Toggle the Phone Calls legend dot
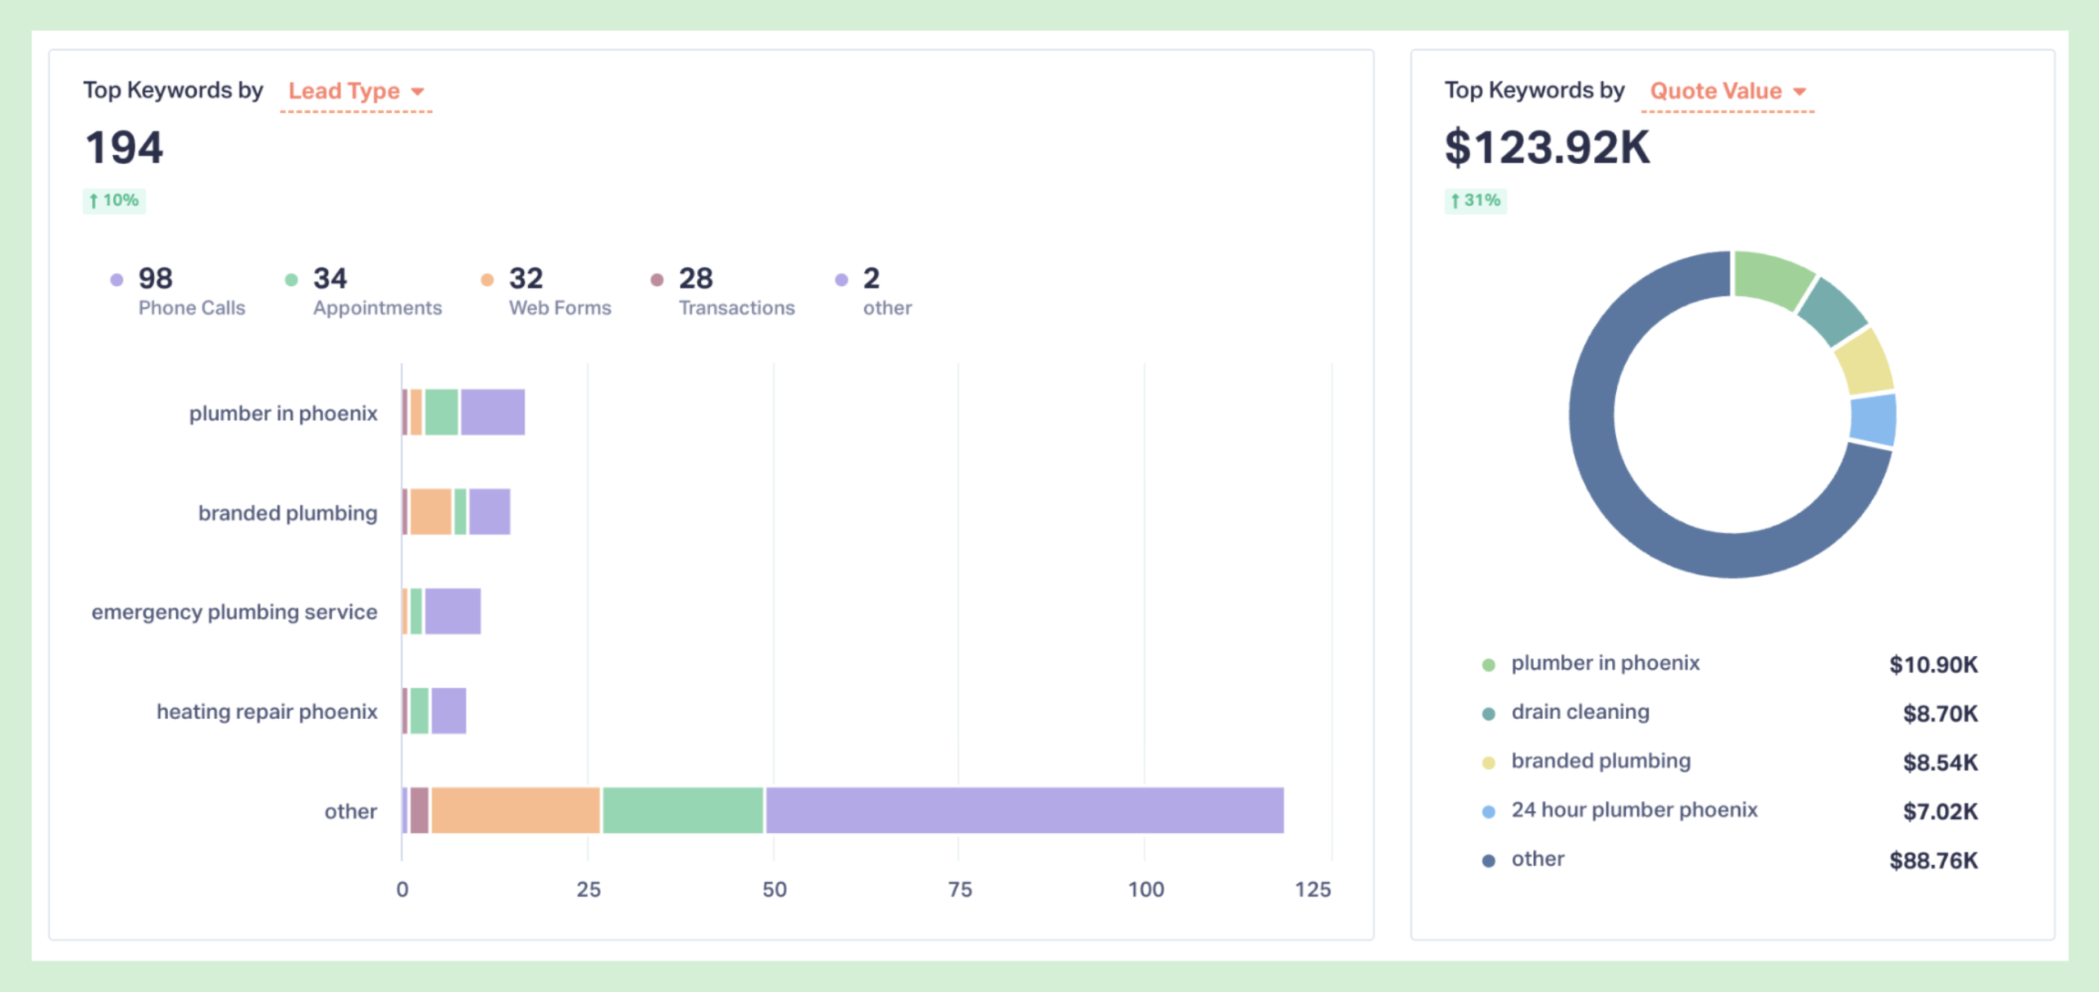 tap(116, 280)
